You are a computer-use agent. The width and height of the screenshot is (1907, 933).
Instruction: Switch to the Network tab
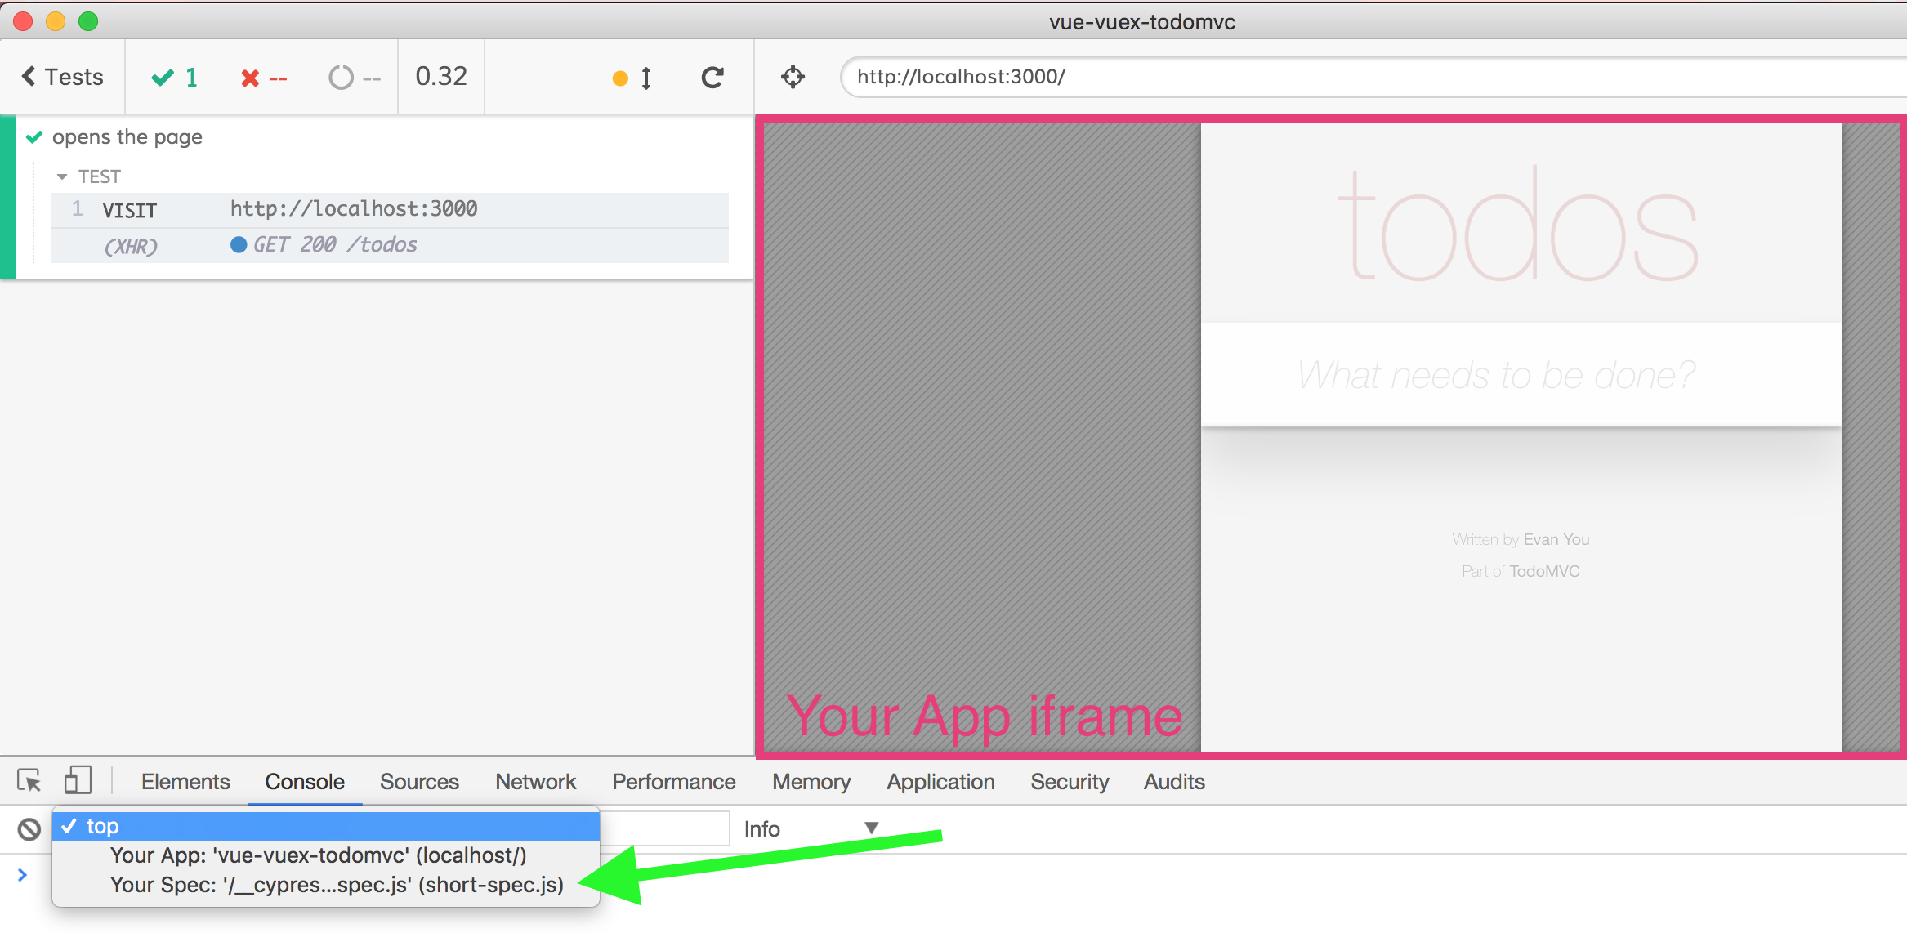pos(535,782)
